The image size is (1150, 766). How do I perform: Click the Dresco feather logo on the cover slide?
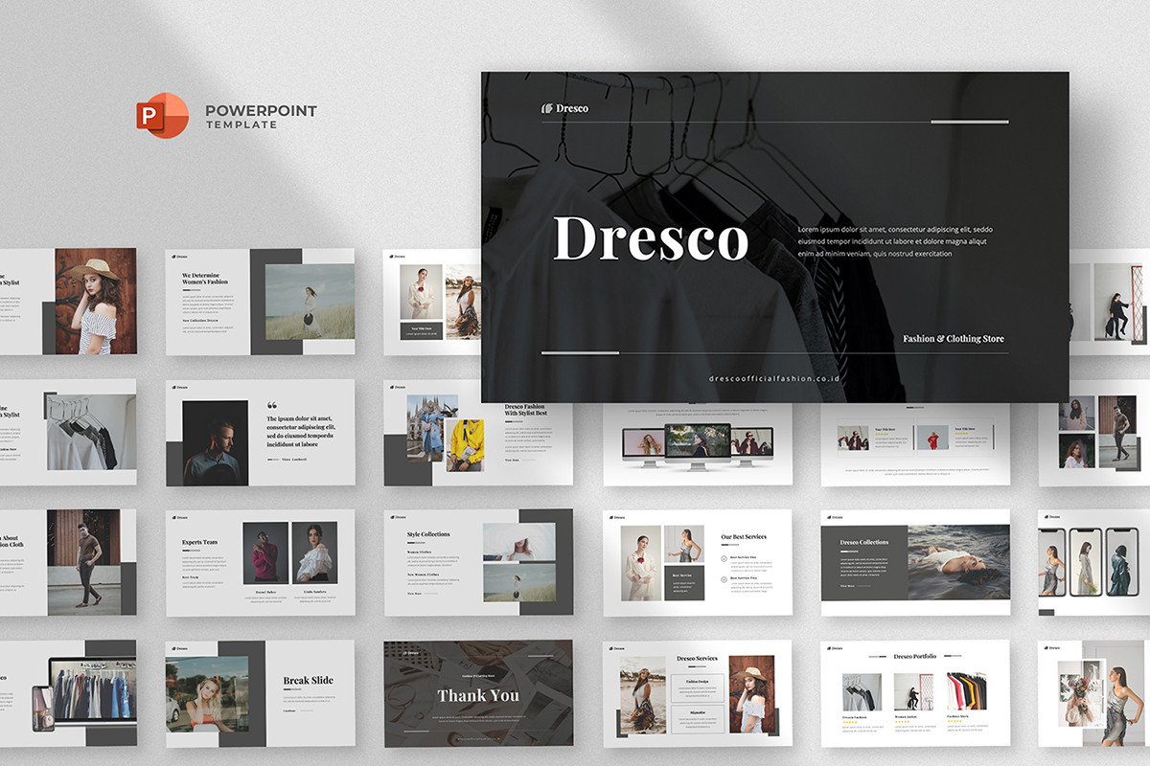coord(546,109)
